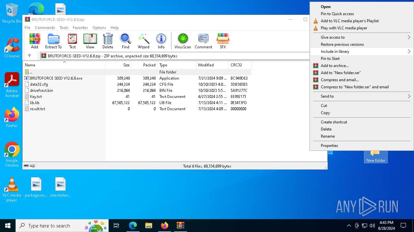Click Open in the context menu

pos(362,7)
